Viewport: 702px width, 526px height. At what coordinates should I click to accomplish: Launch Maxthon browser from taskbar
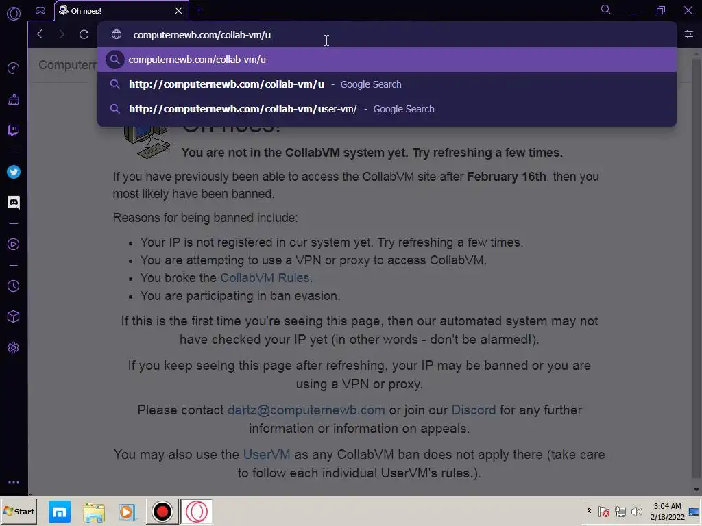[x=60, y=512]
